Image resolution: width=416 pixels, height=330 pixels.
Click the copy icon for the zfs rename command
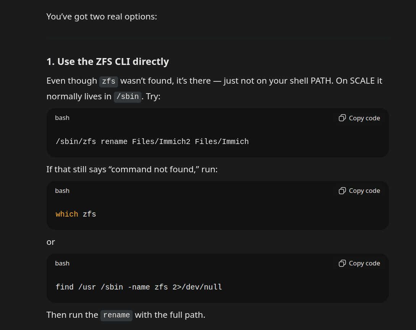(x=342, y=118)
